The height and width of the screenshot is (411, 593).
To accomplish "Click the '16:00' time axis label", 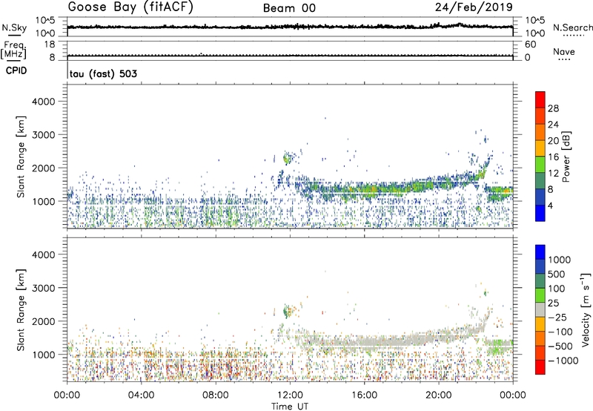I will point(364,395).
